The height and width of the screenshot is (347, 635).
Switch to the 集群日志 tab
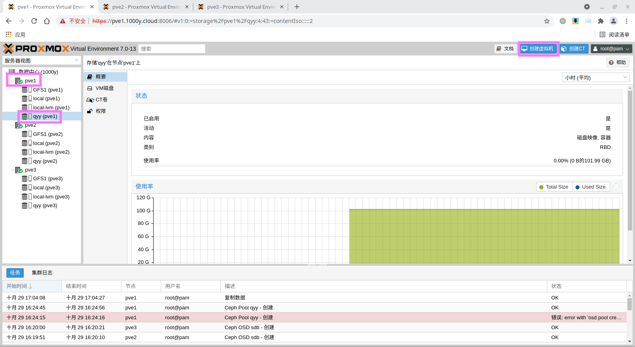42,273
